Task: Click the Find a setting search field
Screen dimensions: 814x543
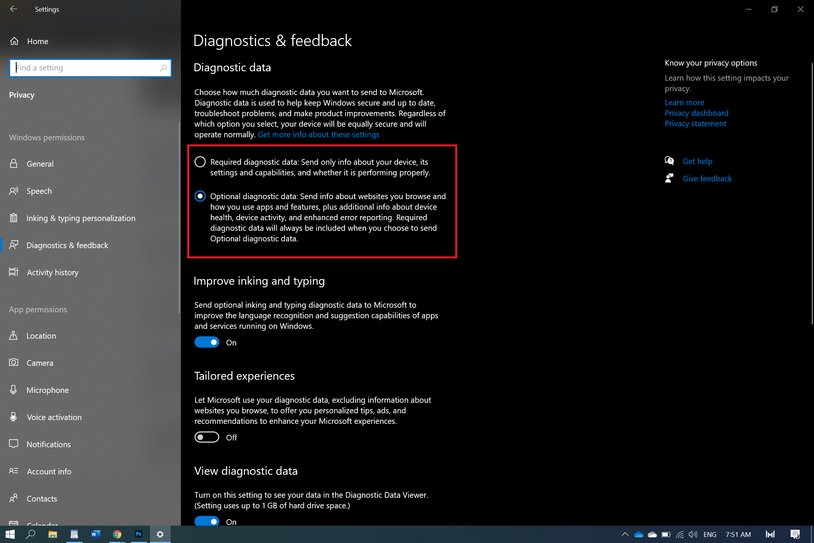Action: tap(90, 68)
